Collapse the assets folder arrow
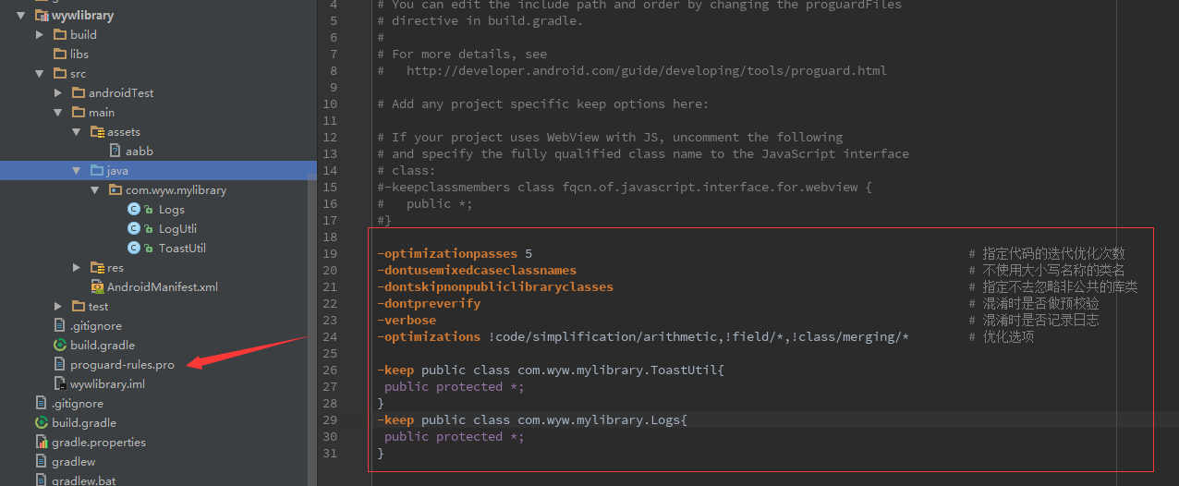Screen dimensions: 1179x486 pyautogui.click(x=77, y=132)
